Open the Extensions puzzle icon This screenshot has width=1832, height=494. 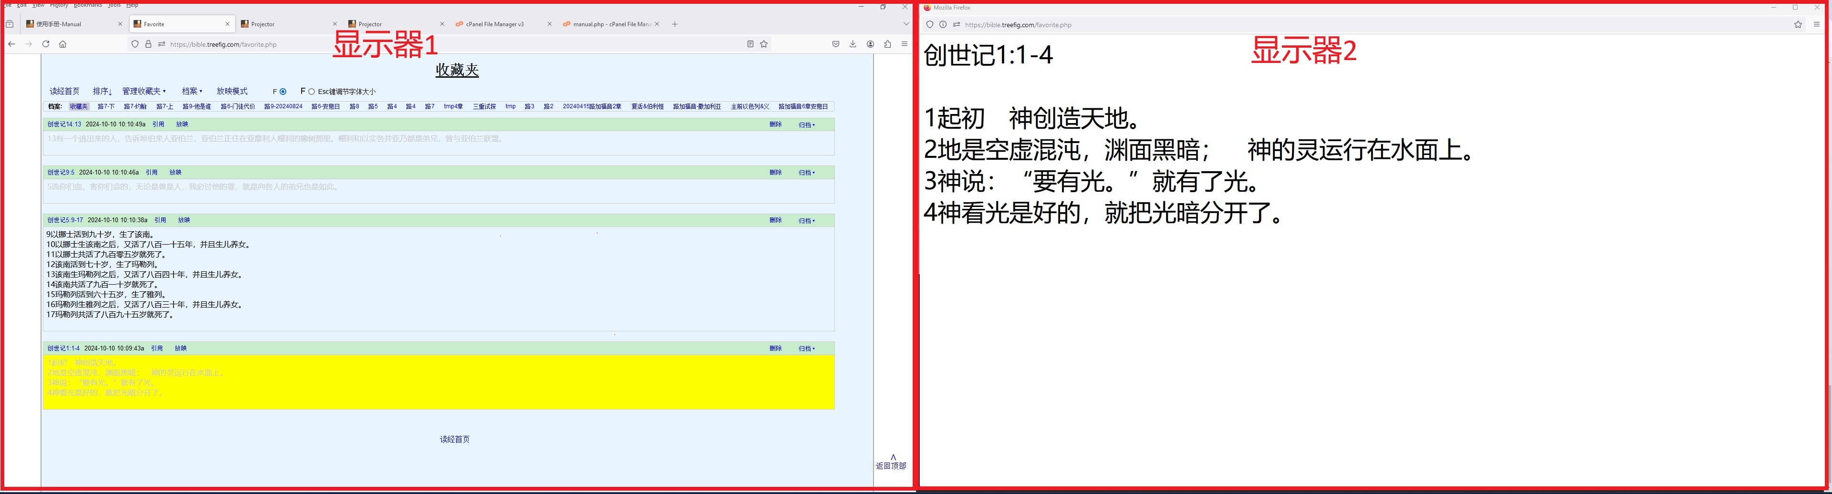coord(887,44)
